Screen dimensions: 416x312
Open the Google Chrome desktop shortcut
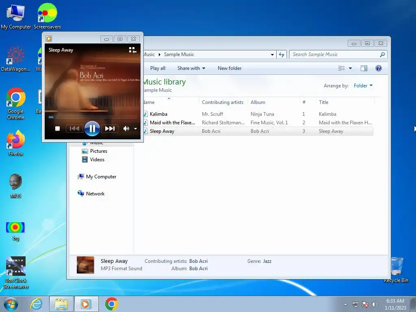16,104
